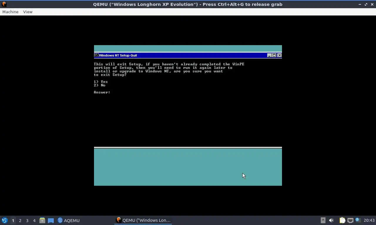
Task: Open the View menu
Action: (x=28, y=12)
